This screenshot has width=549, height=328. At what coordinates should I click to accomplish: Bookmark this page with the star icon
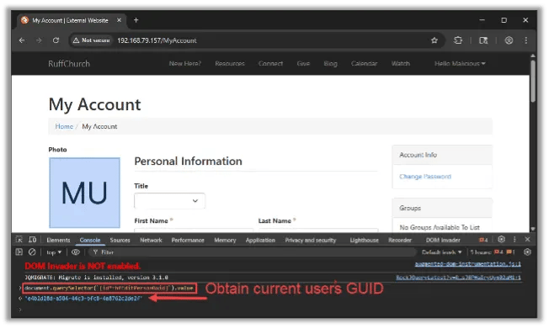tap(434, 40)
